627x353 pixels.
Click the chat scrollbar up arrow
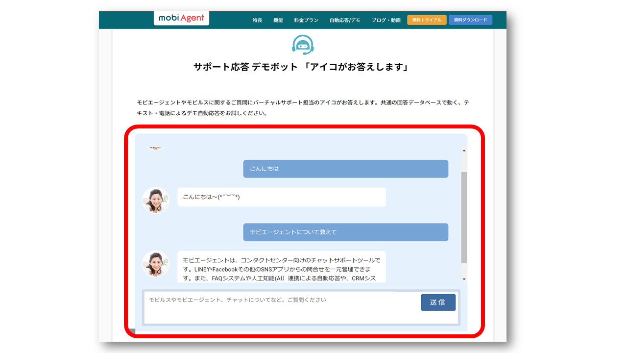464,151
